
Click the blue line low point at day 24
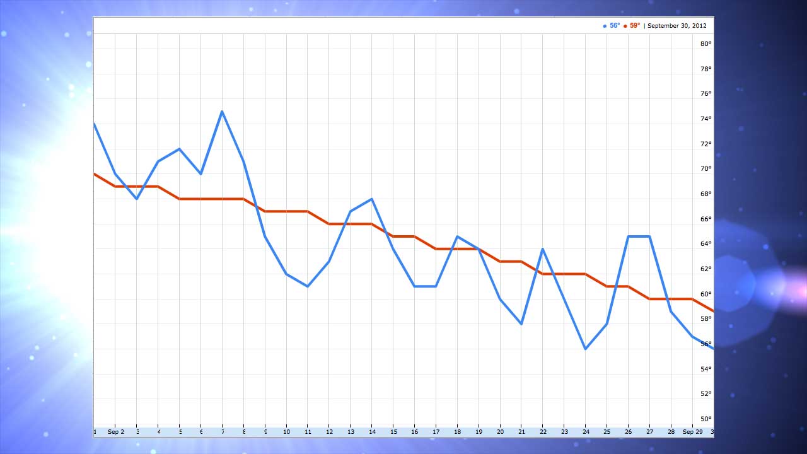click(586, 349)
